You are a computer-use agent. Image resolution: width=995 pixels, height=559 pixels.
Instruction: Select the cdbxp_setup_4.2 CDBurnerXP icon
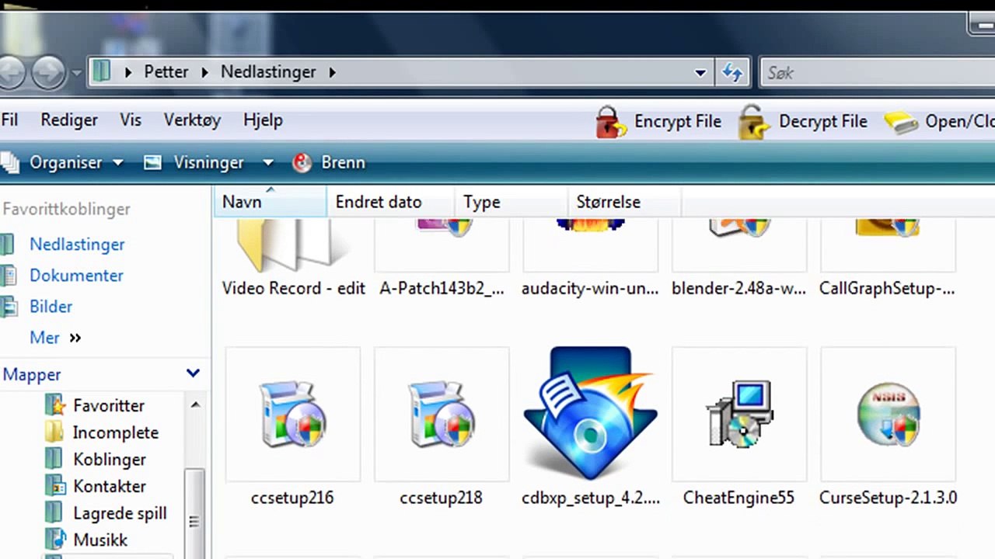[x=590, y=413]
